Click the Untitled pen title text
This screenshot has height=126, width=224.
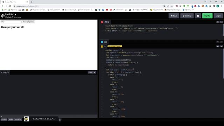pyautogui.click(x=9, y=14)
